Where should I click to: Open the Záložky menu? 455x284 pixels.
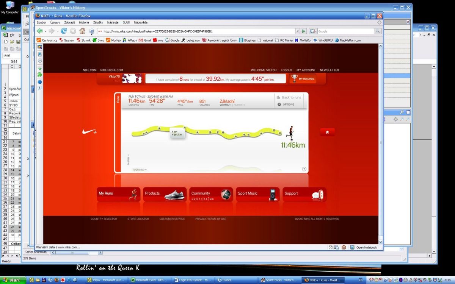pos(98,22)
